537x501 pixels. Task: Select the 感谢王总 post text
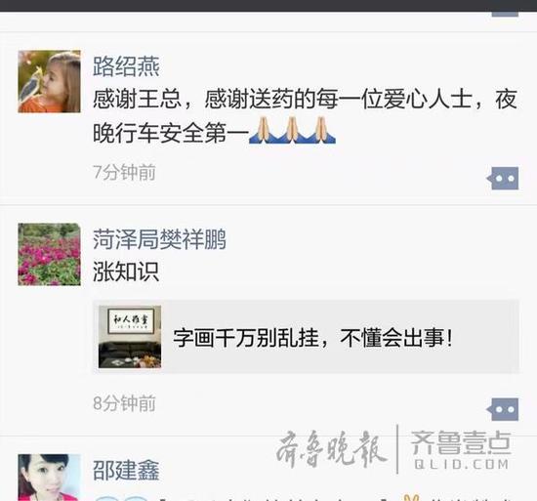pos(305,116)
